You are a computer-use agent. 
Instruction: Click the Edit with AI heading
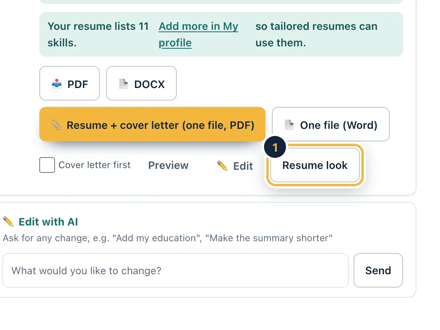click(48, 222)
